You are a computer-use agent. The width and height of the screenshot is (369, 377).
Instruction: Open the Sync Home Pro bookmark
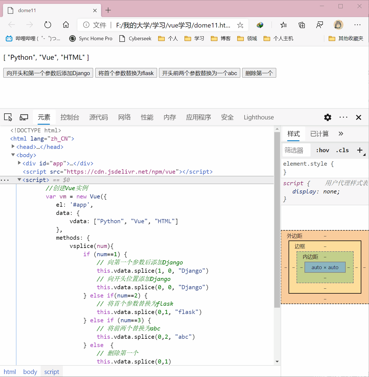pos(91,39)
